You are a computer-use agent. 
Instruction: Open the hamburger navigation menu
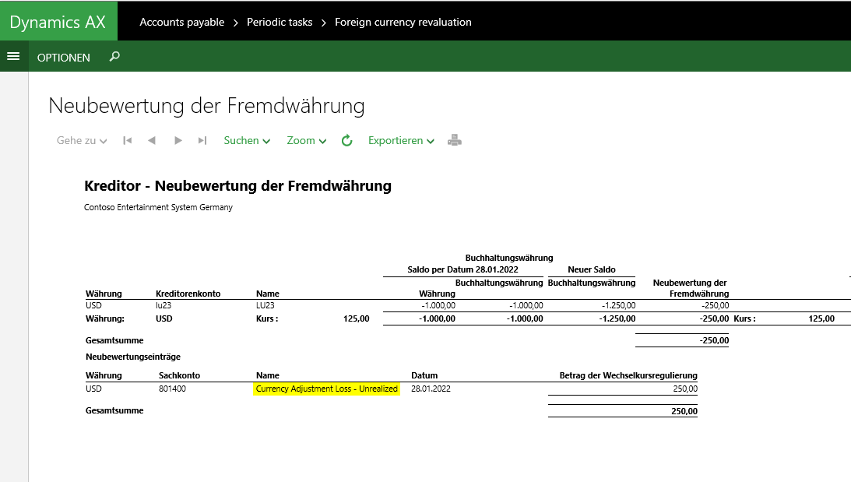pyautogui.click(x=12, y=57)
